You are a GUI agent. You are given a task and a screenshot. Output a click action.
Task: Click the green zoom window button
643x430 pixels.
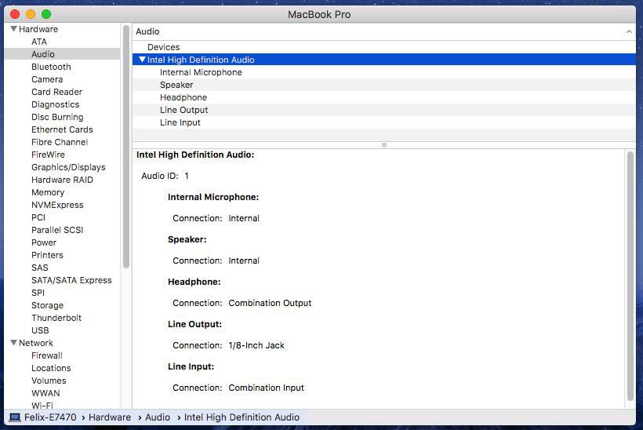[x=46, y=14]
